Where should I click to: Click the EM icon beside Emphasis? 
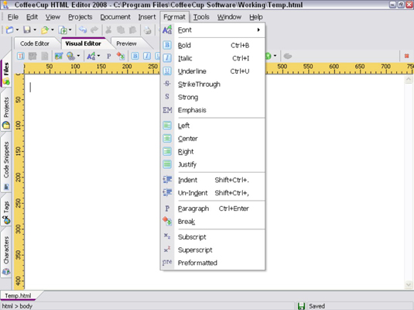(x=167, y=110)
